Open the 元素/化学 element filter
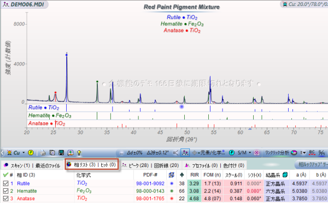 click(x=209, y=153)
